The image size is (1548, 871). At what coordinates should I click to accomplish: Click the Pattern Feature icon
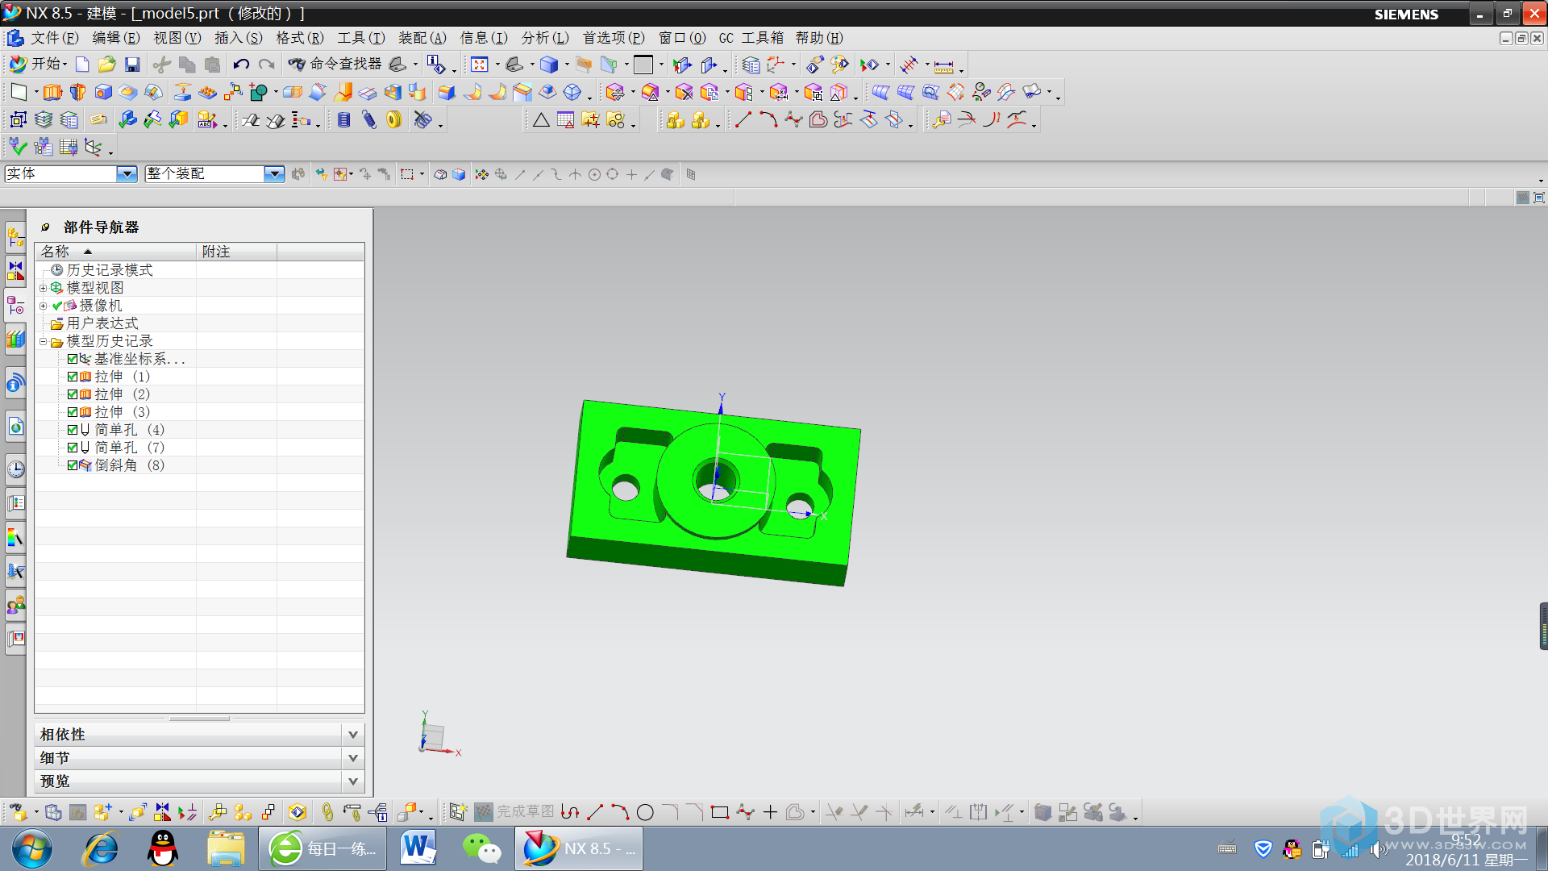click(234, 93)
